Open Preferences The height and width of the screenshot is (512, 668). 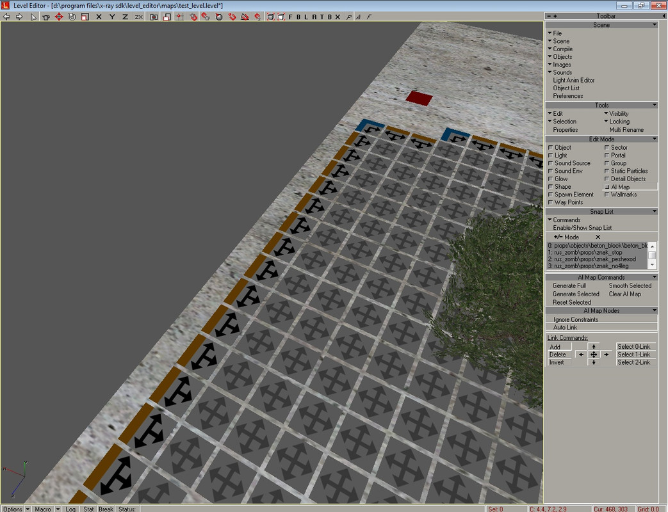568,96
